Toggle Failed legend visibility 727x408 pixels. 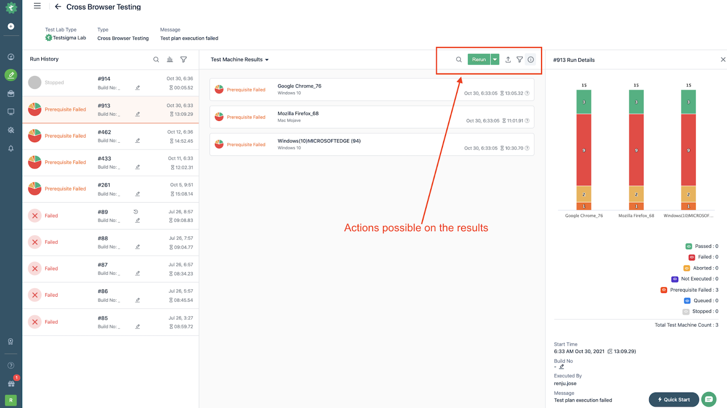(x=692, y=257)
